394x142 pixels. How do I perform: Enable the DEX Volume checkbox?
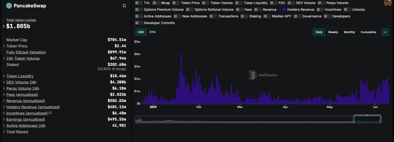tap(291, 3)
